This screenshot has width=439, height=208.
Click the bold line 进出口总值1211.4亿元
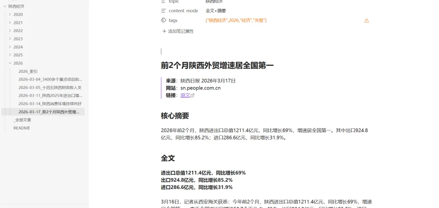pos(203,173)
